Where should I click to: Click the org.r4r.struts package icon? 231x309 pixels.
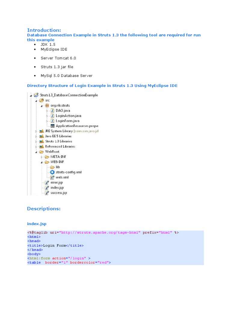click(x=47, y=105)
